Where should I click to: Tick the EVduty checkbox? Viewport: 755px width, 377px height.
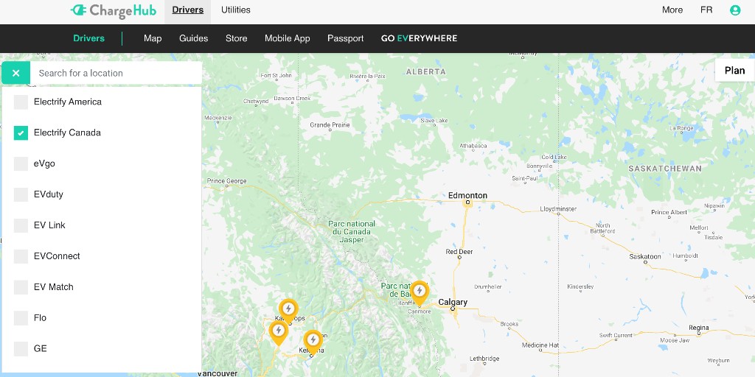21,194
